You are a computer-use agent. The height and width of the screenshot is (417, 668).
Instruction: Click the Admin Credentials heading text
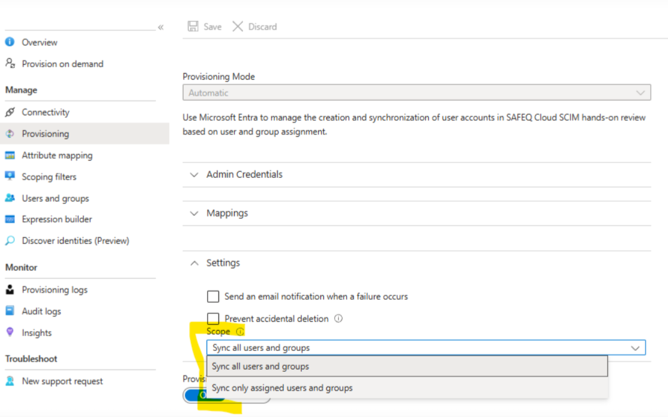click(x=245, y=174)
